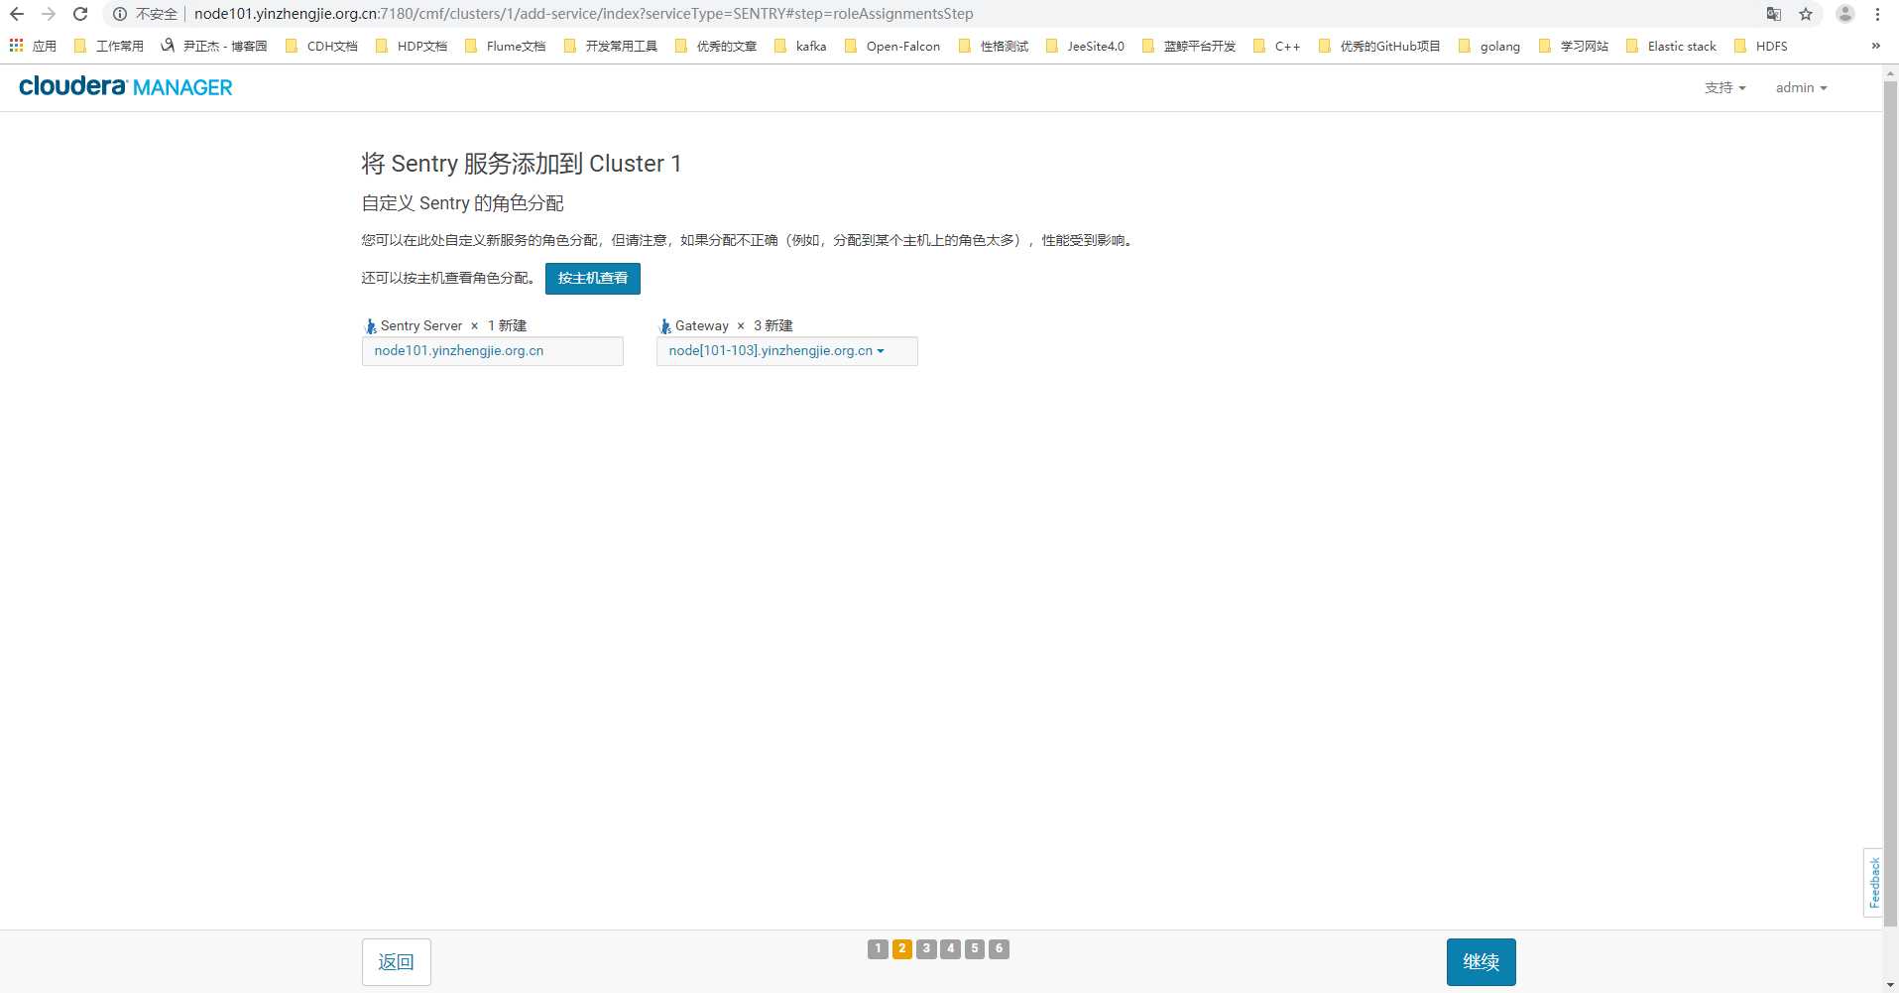
Task: Show more bookmarks overflow chevron
Action: click(1875, 46)
